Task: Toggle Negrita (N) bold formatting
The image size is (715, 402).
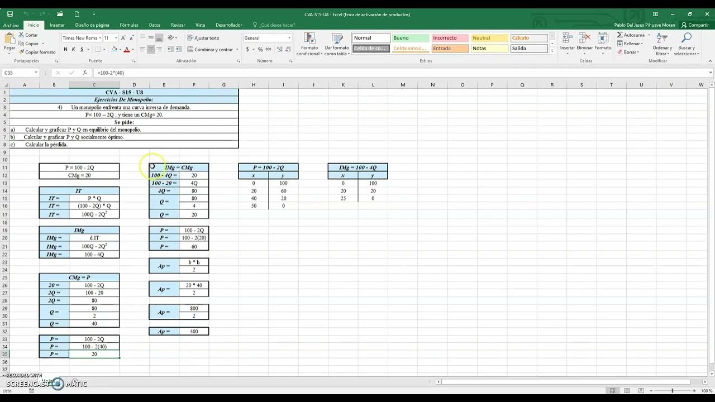Action: [65, 49]
